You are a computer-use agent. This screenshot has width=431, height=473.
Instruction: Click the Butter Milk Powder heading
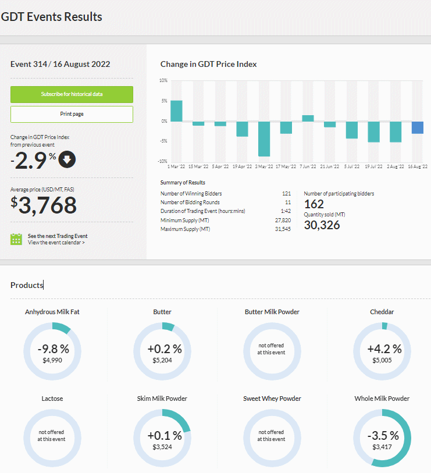coord(272,312)
